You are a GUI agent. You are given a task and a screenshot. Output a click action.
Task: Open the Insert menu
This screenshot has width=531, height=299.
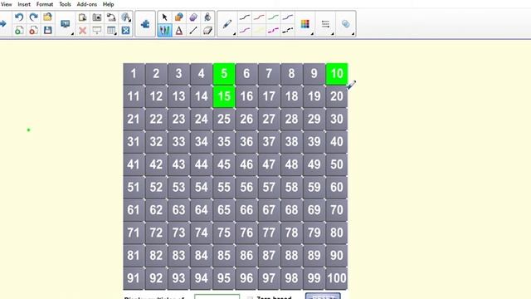pyautogui.click(x=24, y=4)
